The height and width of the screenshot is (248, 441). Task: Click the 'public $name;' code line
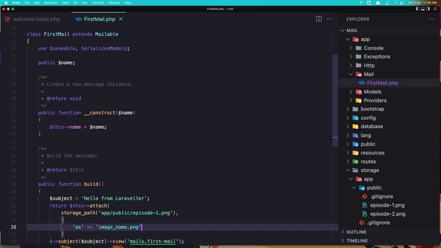(57, 63)
